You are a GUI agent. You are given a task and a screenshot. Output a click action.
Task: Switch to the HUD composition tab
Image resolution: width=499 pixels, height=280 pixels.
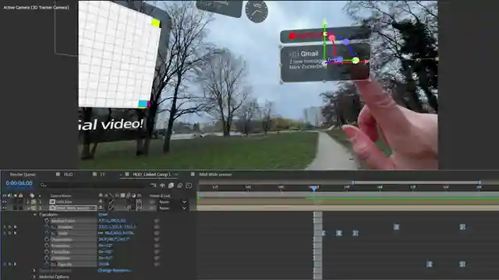[68, 174]
